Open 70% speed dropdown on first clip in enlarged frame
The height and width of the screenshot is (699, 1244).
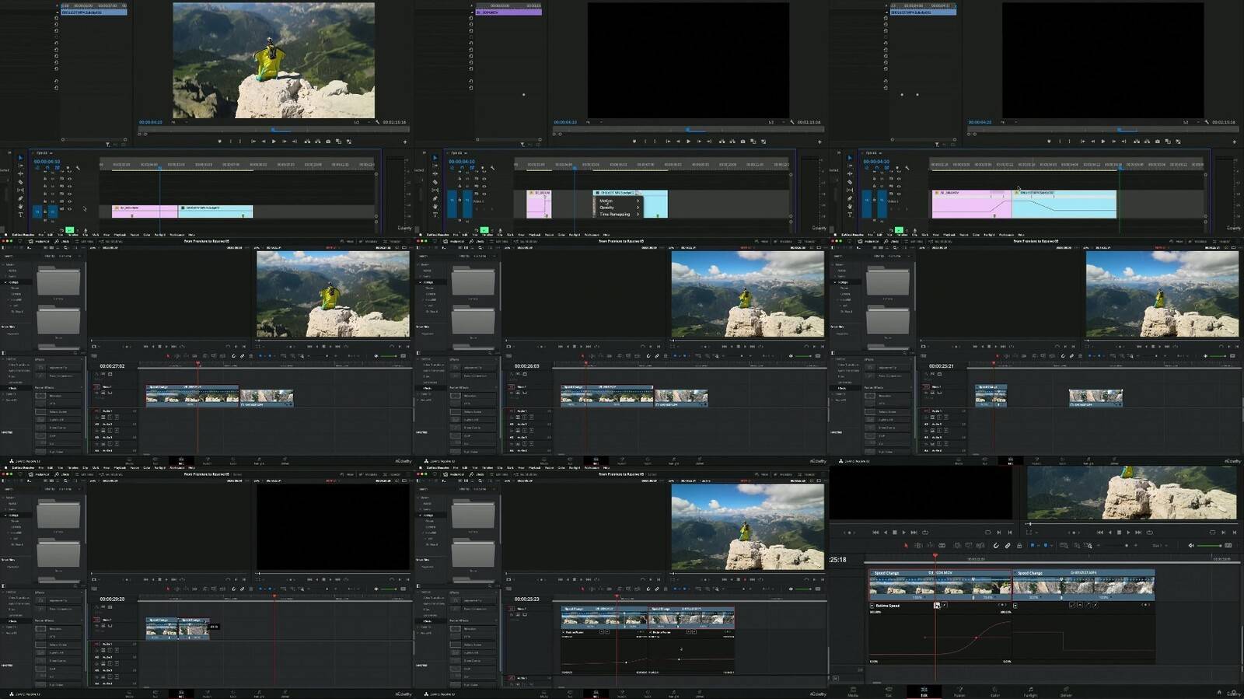(x=995, y=597)
